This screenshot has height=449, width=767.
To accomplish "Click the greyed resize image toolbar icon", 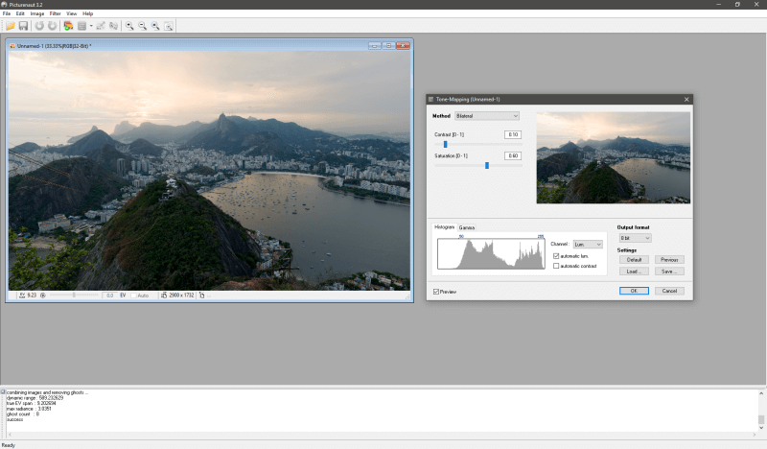I will coord(101,26).
